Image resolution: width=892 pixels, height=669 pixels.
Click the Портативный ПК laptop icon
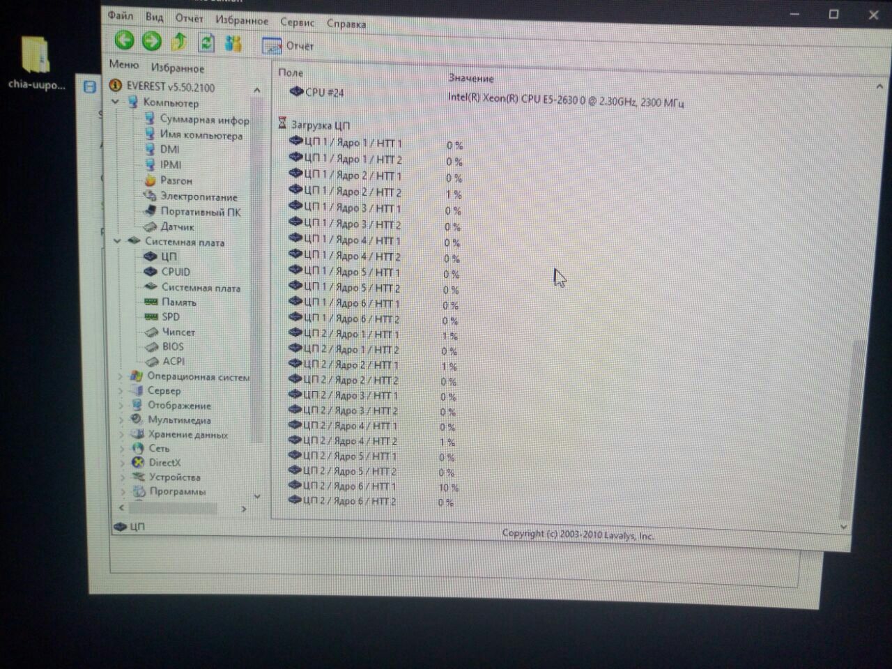click(x=150, y=210)
